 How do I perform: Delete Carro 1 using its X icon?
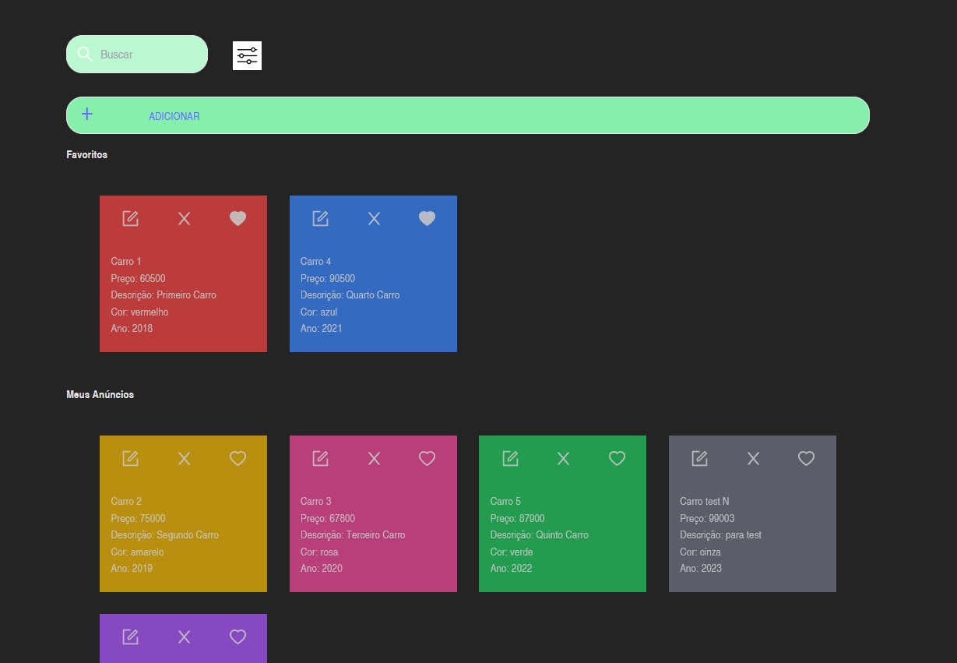pyautogui.click(x=184, y=218)
